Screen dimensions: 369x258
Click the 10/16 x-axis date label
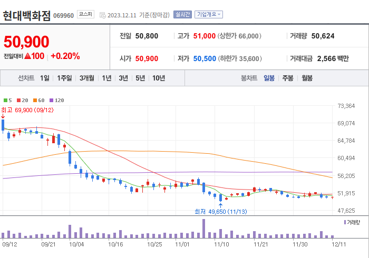(x=115, y=244)
